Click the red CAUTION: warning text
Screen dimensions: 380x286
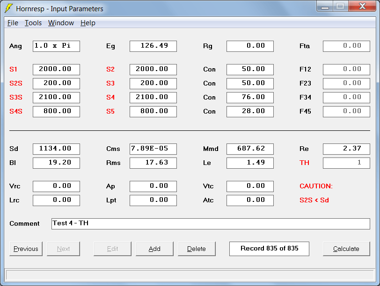tap(316, 186)
